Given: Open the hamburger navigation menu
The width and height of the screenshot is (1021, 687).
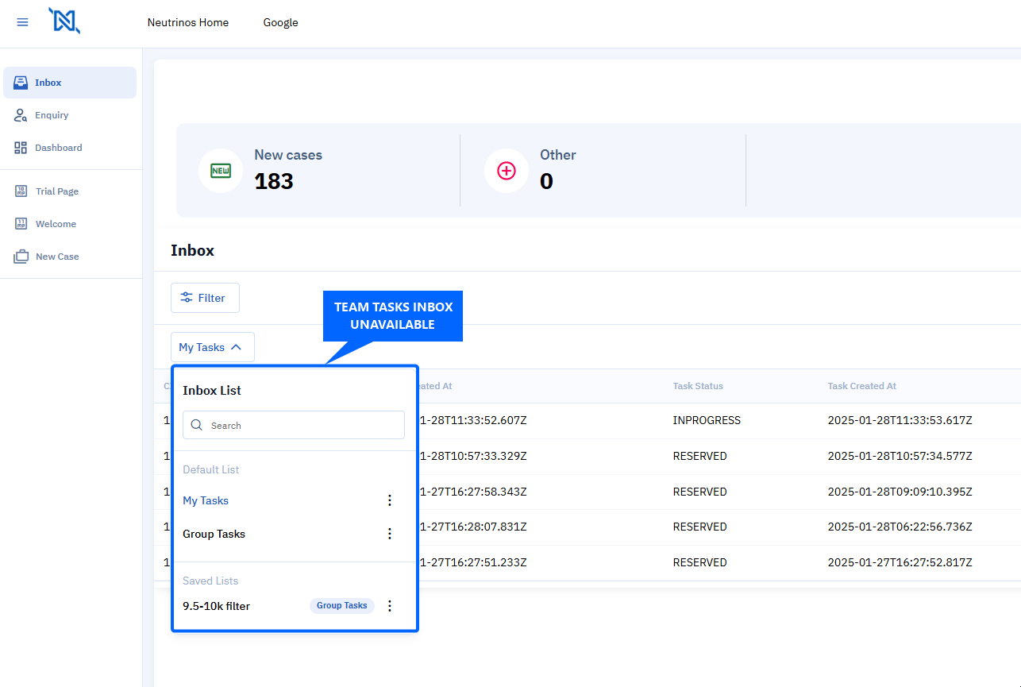Looking at the screenshot, I should (22, 22).
